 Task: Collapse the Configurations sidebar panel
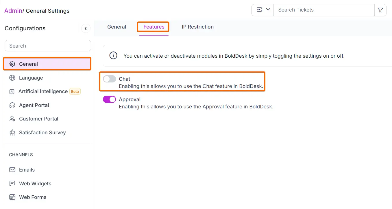tap(86, 29)
